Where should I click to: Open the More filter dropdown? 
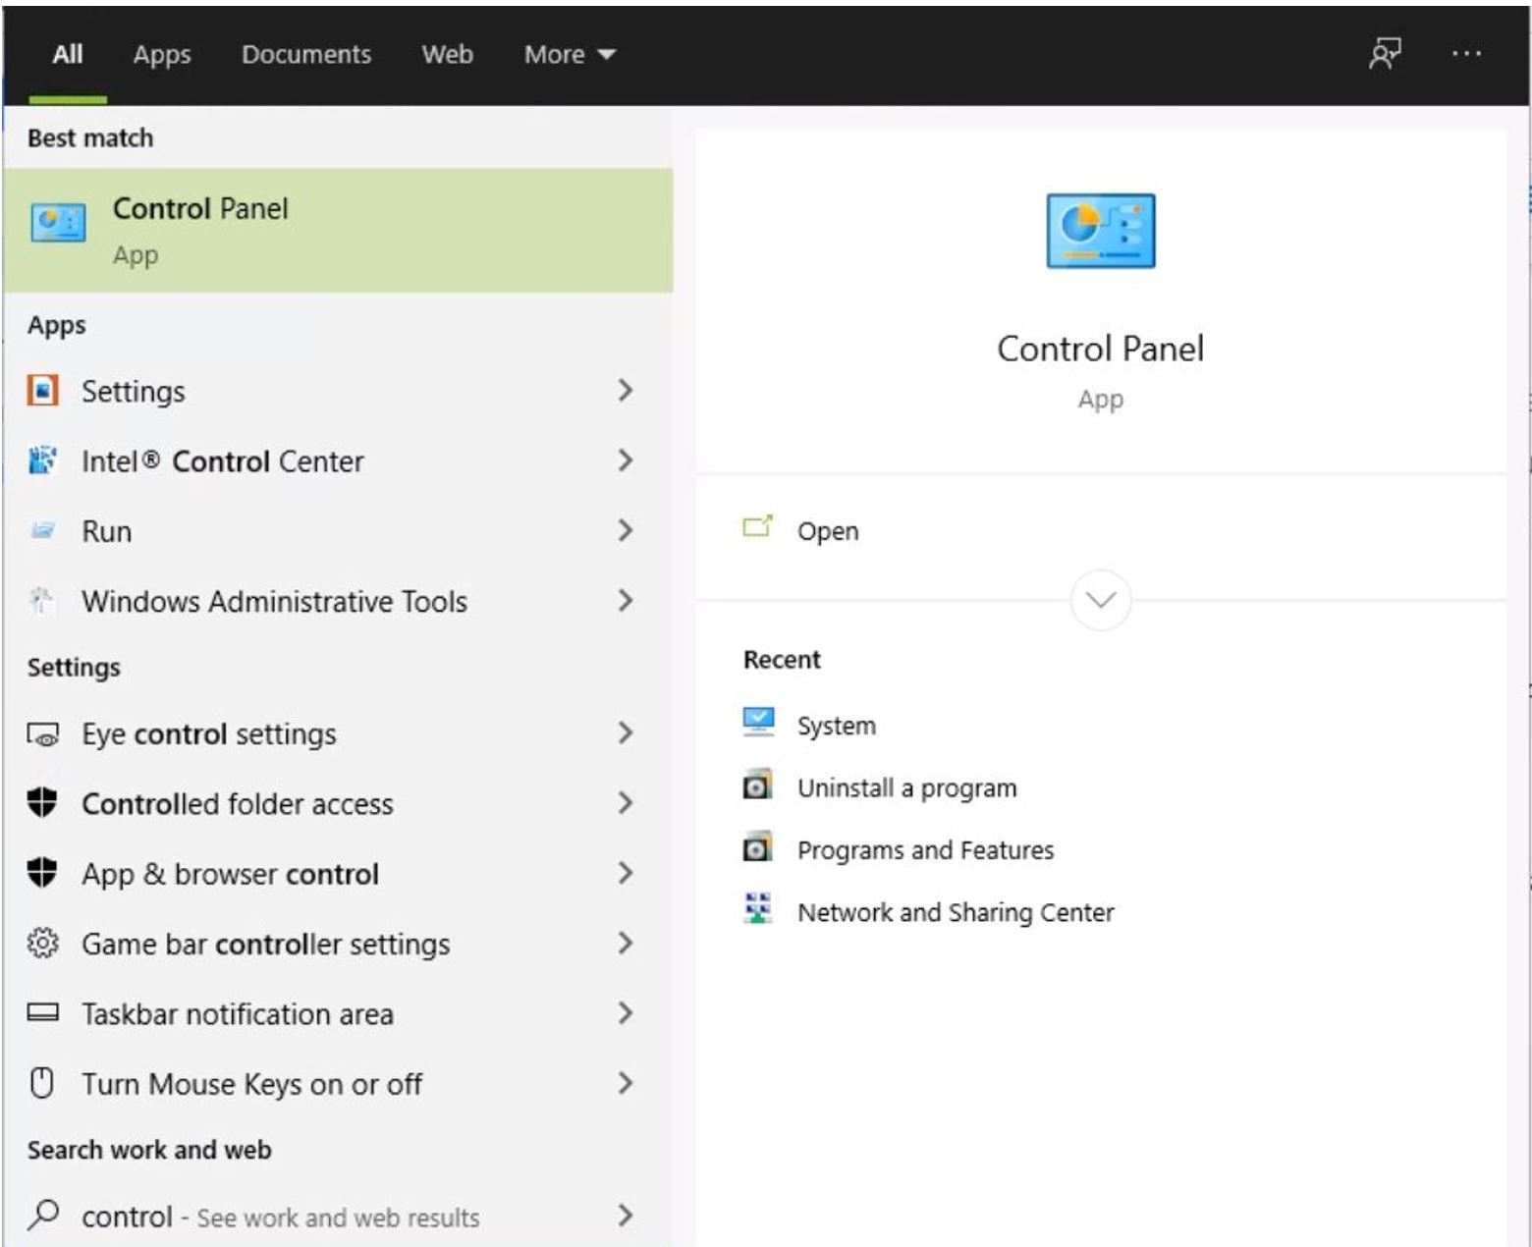(570, 54)
